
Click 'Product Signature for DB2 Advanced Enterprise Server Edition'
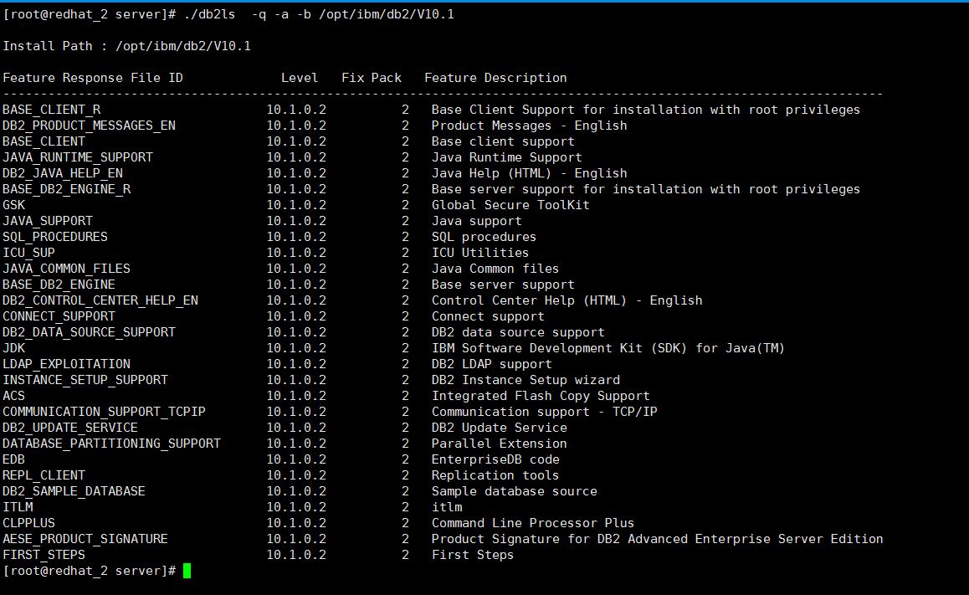click(x=658, y=540)
